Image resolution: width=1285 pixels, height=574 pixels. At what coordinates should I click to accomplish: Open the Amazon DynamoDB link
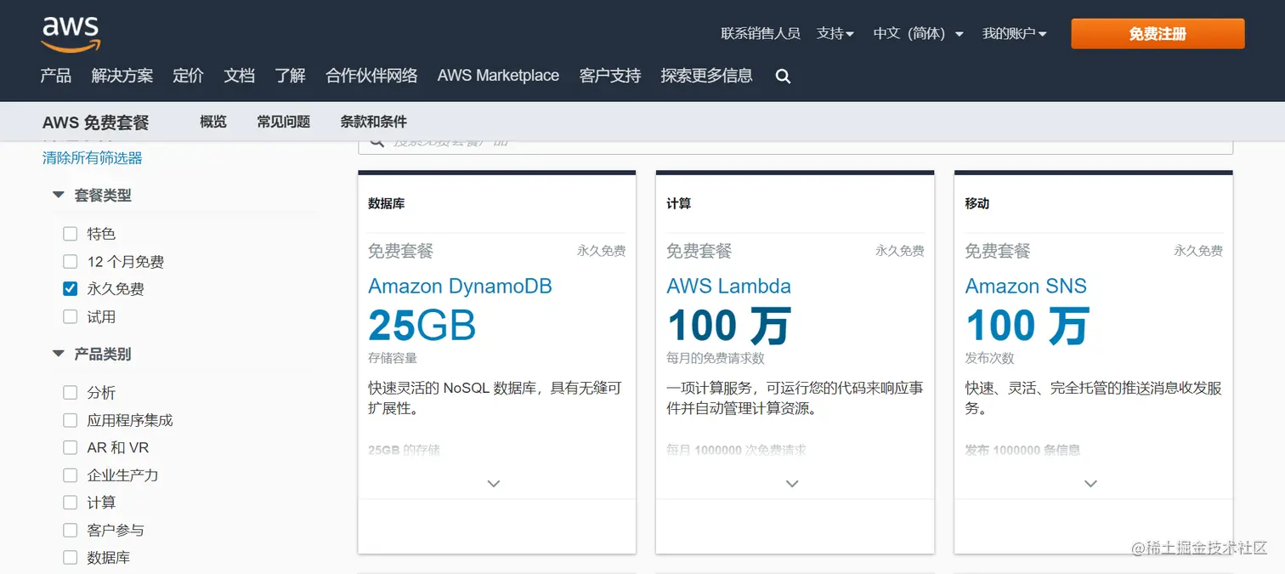pos(460,287)
